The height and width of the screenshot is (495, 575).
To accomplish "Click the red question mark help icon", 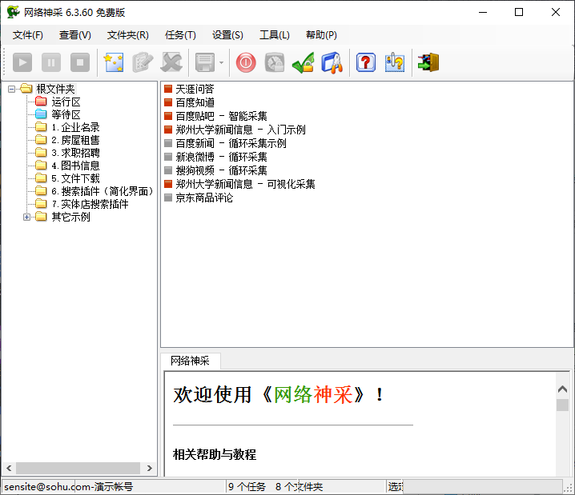I will tap(366, 62).
